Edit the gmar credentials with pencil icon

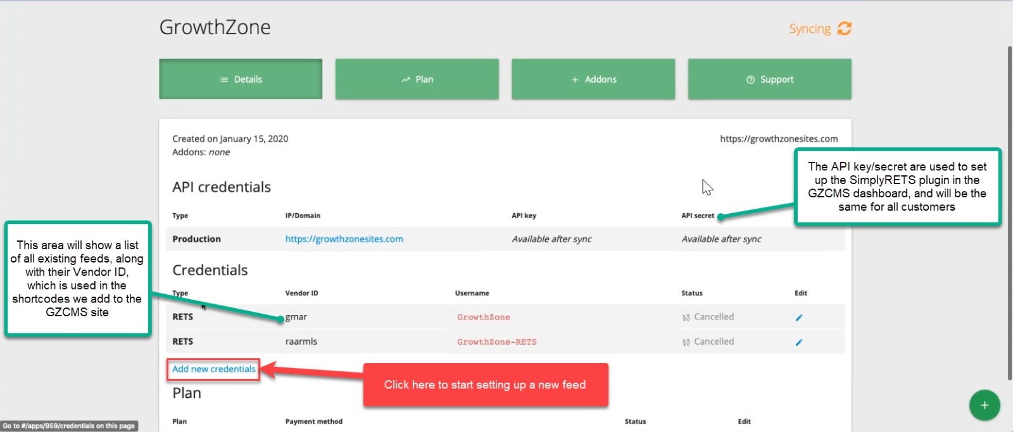click(x=799, y=318)
